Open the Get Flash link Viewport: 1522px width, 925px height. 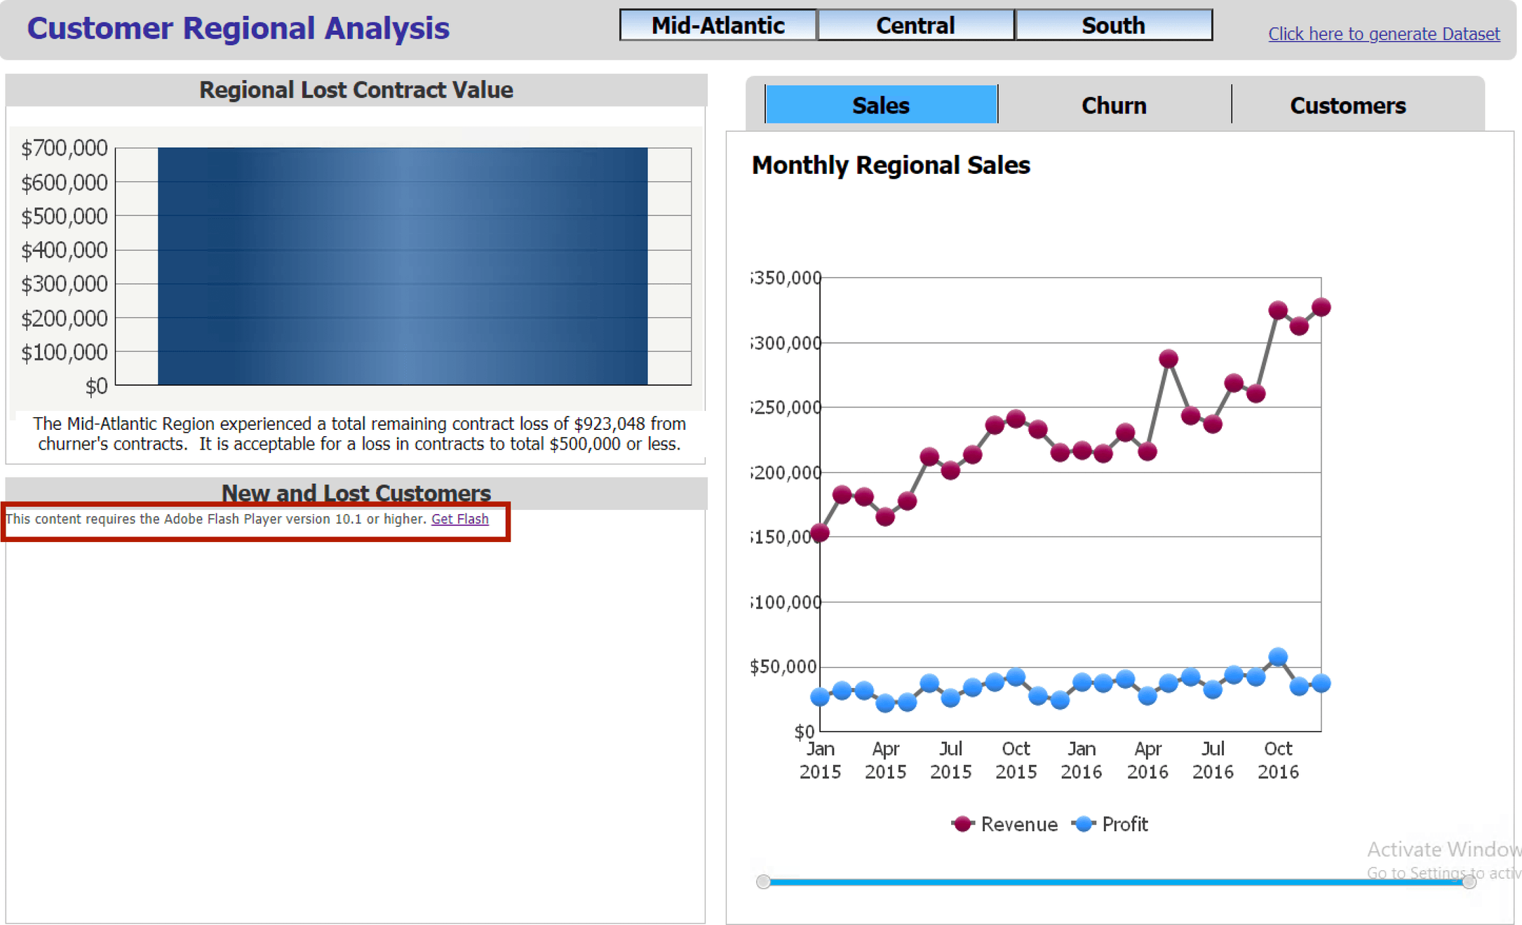459,519
